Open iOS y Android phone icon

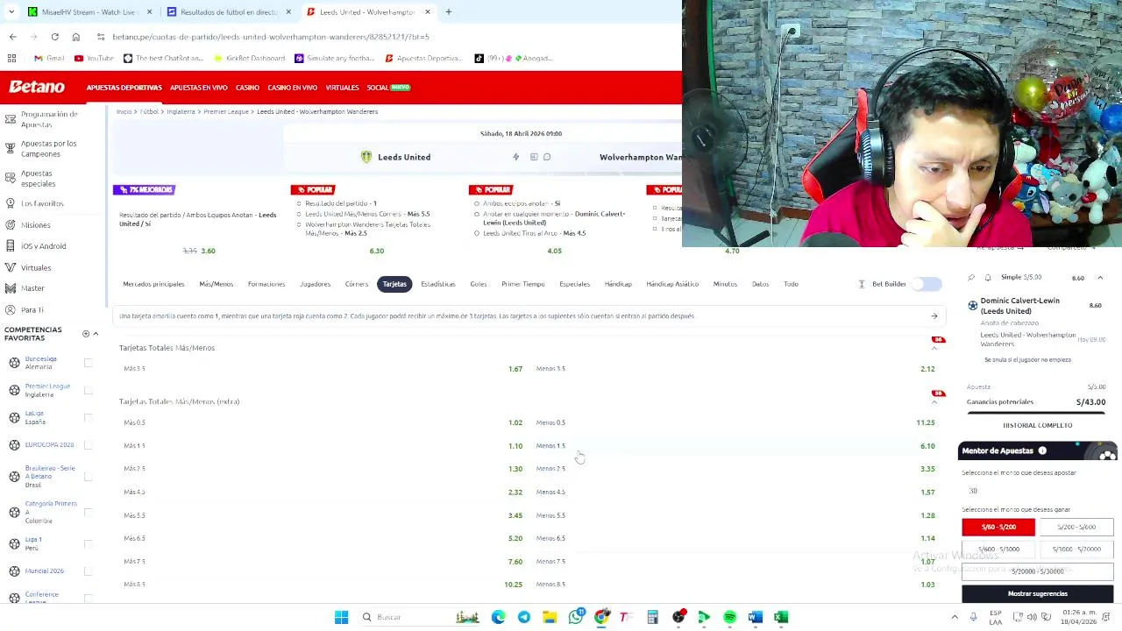point(11,246)
